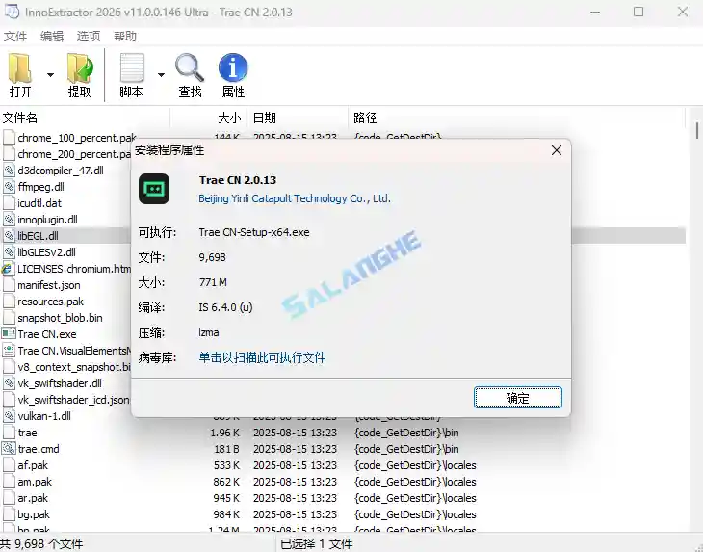Viewport: 703px width, 552px height.
Task: Minimize the InnoExtractor window
Action: click(x=595, y=12)
